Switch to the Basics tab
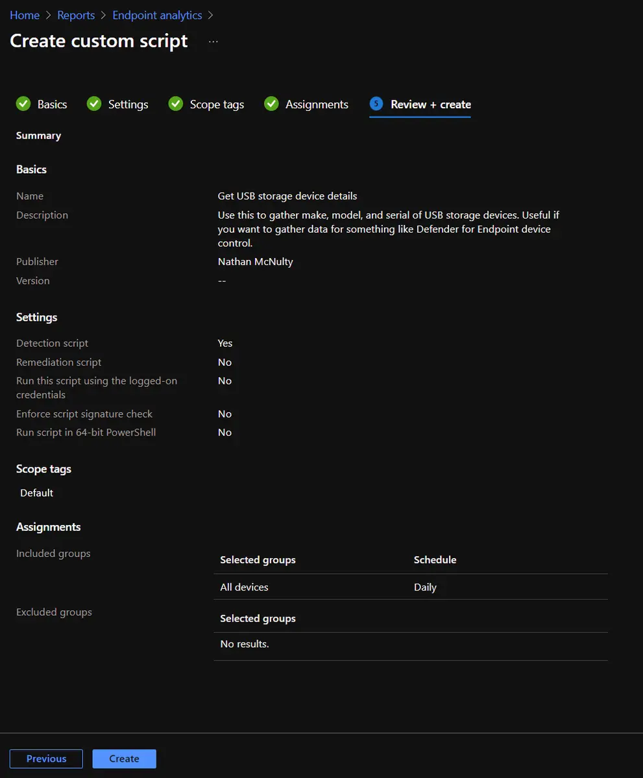This screenshot has height=778, width=643. pyautogui.click(x=52, y=104)
